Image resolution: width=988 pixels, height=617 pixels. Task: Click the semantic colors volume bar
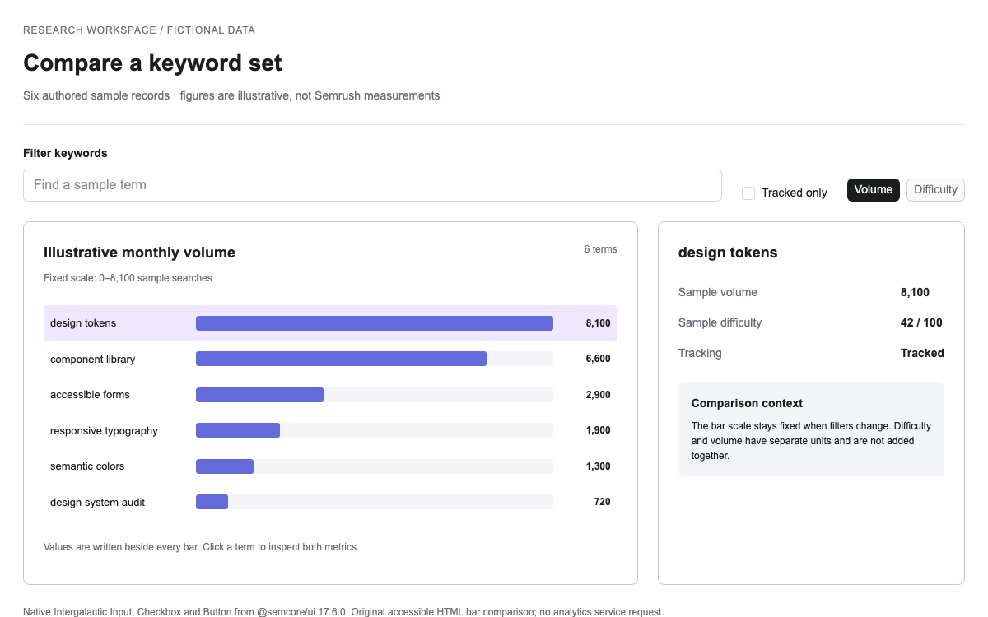[x=225, y=466]
